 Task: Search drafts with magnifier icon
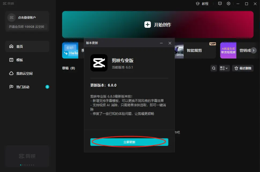coord(214,68)
